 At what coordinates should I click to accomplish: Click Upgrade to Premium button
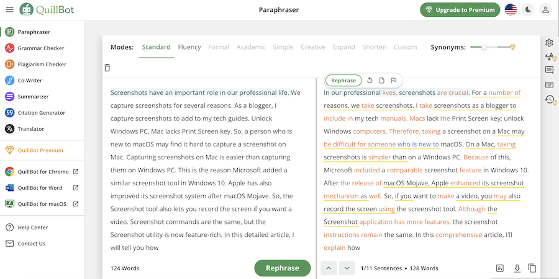click(x=460, y=10)
